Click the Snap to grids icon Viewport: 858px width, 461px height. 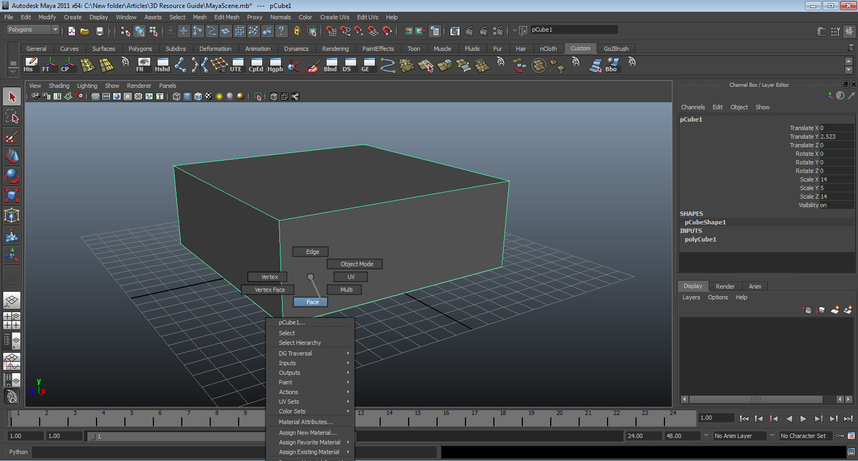pos(331,31)
